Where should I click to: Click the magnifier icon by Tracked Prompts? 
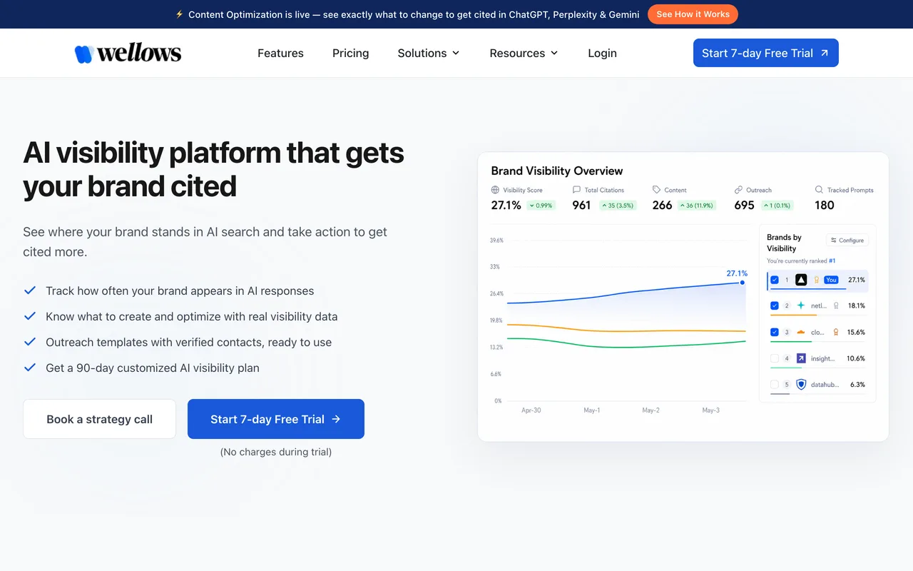coord(819,190)
